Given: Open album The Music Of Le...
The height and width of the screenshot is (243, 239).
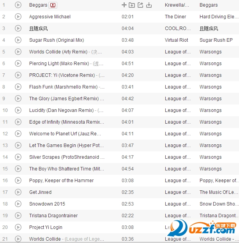Looking at the screenshot, I should pyautogui.click(x=219, y=192).
